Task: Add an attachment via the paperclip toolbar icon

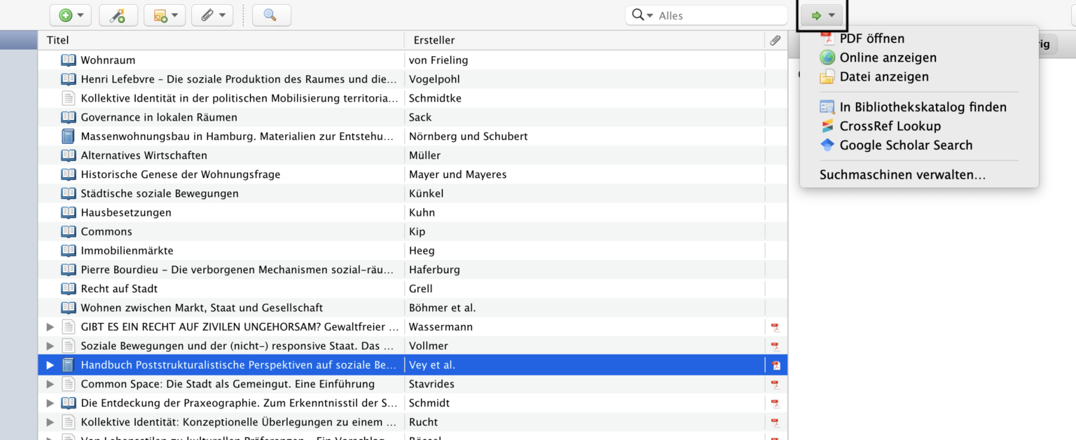Action: coord(207,15)
